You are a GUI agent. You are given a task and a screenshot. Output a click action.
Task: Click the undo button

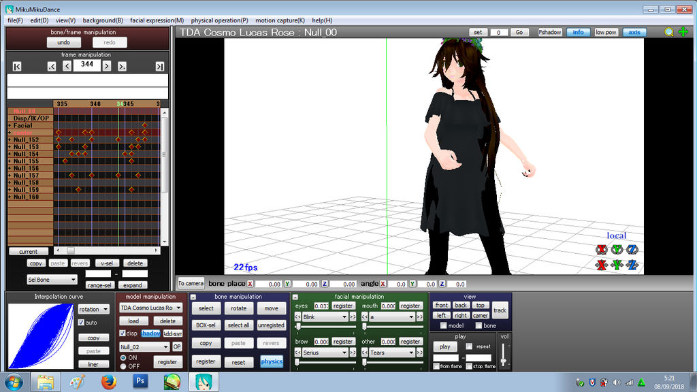(x=63, y=42)
